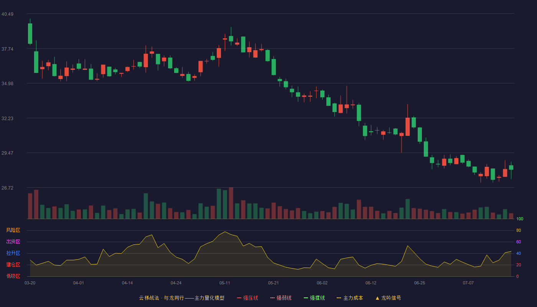Click the 06-02 date axis label
The image size is (537, 307).
pos(322,283)
